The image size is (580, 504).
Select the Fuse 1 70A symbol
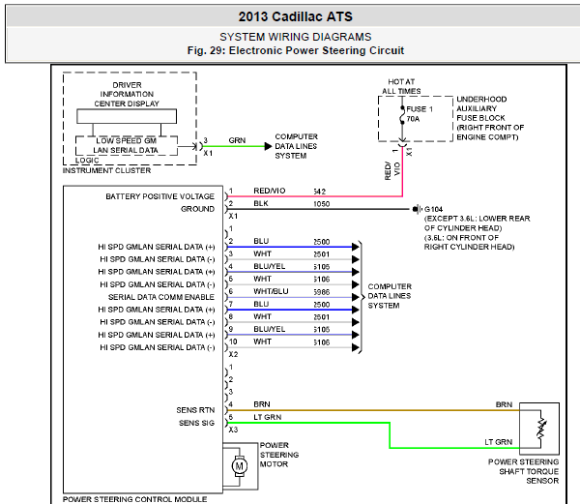(403, 117)
